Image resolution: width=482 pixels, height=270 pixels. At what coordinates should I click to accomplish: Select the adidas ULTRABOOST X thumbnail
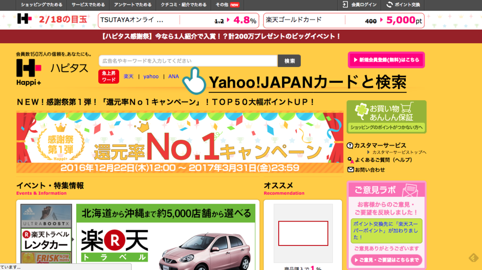(x=46, y=215)
